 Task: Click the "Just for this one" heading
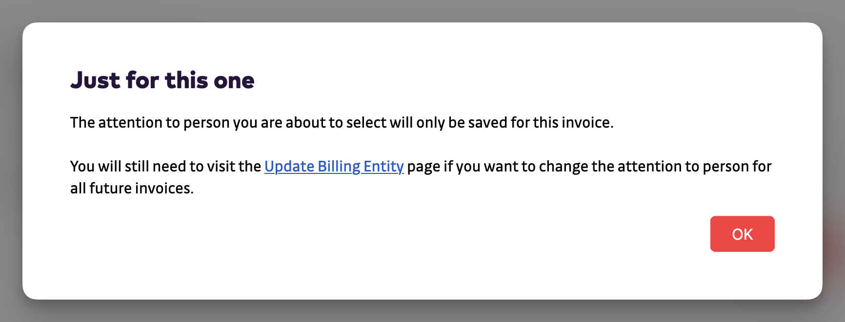[x=162, y=80]
